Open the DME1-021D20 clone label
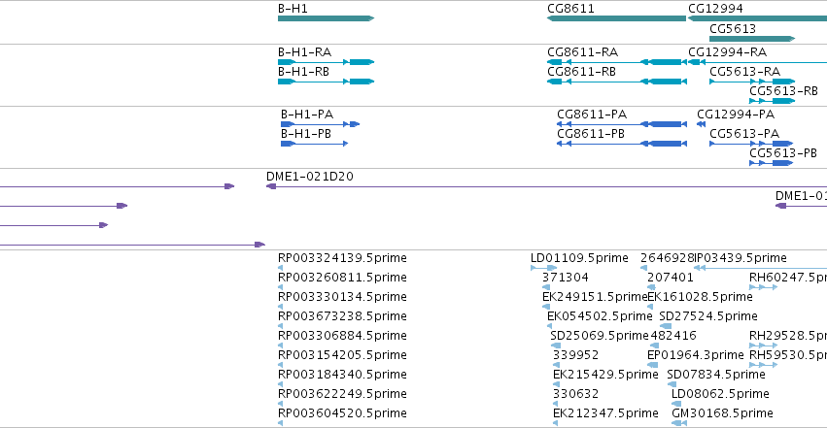Viewport: 827px width, 428px height. 310,177
